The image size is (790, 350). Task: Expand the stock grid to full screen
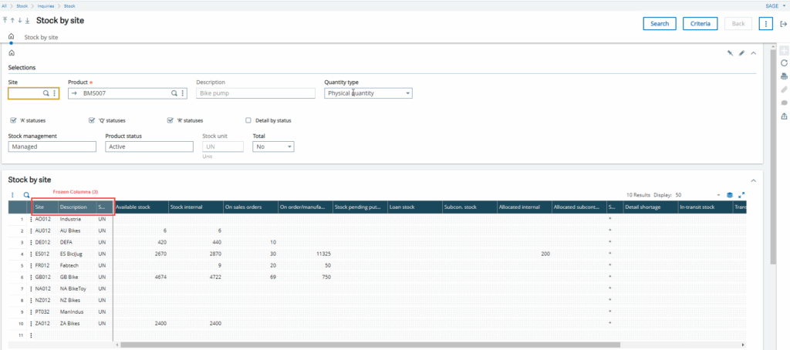click(741, 195)
